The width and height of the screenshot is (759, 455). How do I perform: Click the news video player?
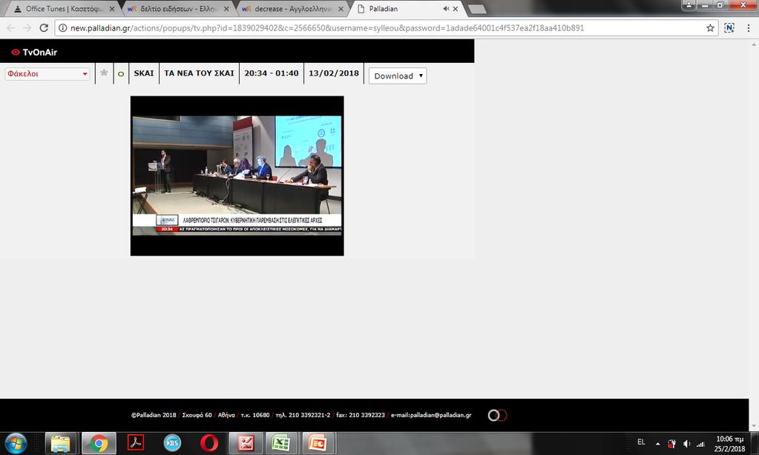(x=237, y=176)
